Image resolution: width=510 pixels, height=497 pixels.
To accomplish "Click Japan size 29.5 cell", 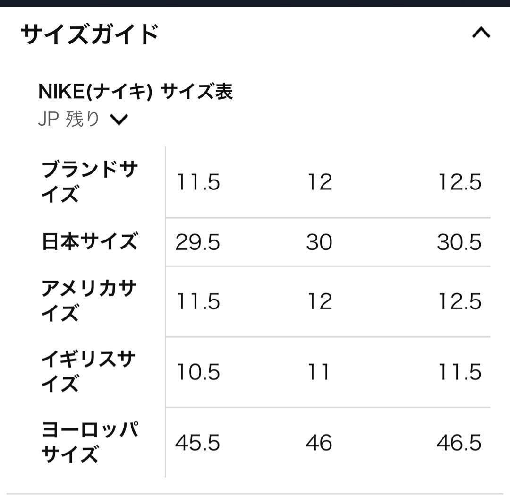I will click(198, 242).
